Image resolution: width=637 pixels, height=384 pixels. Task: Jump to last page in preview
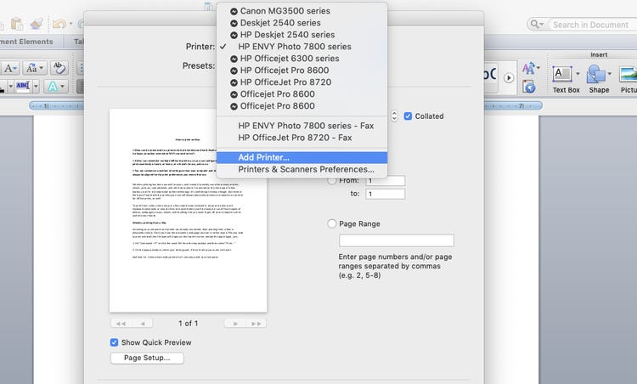tap(256, 324)
